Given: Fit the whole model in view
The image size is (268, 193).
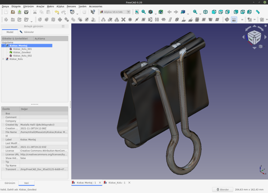Looking at the screenshot, I should (x=136, y=12).
